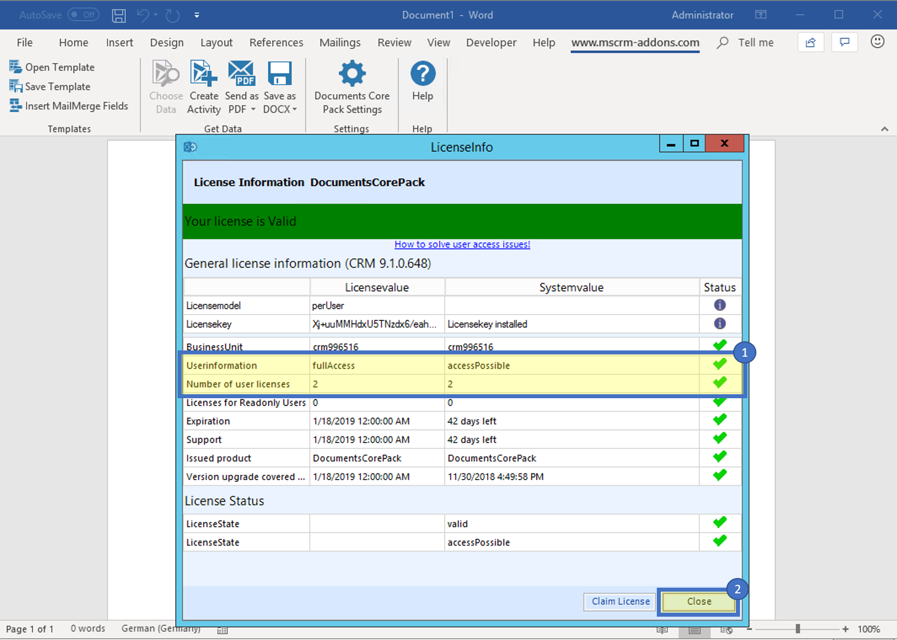The height and width of the screenshot is (640, 897).
Task: Click the Save icon in title bar
Action: pyautogui.click(x=118, y=15)
